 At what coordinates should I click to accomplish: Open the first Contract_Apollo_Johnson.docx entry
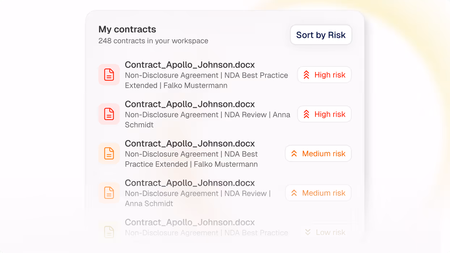point(190,64)
